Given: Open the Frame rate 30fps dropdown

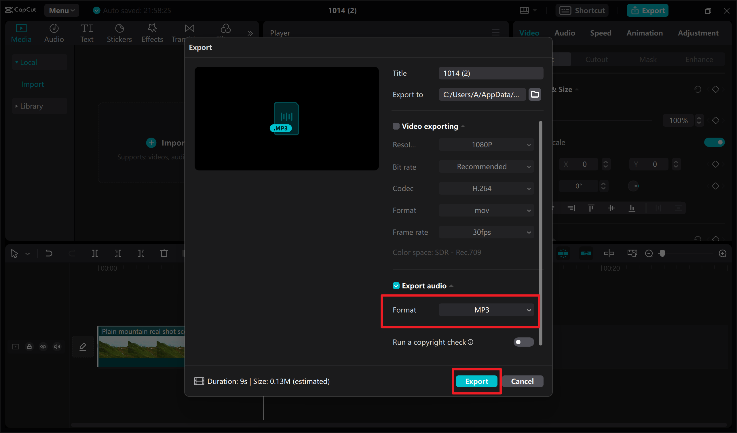Looking at the screenshot, I should (486, 232).
